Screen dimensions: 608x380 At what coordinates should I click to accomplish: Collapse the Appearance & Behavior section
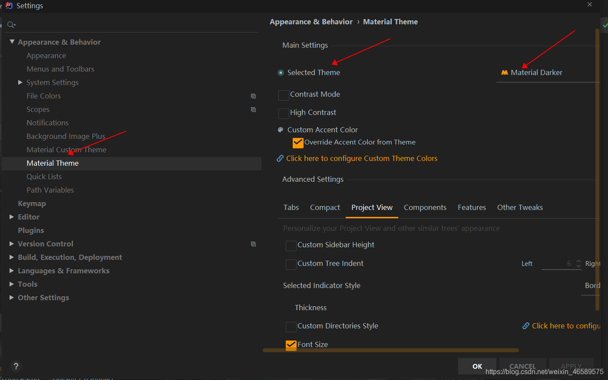pos(12,42)
